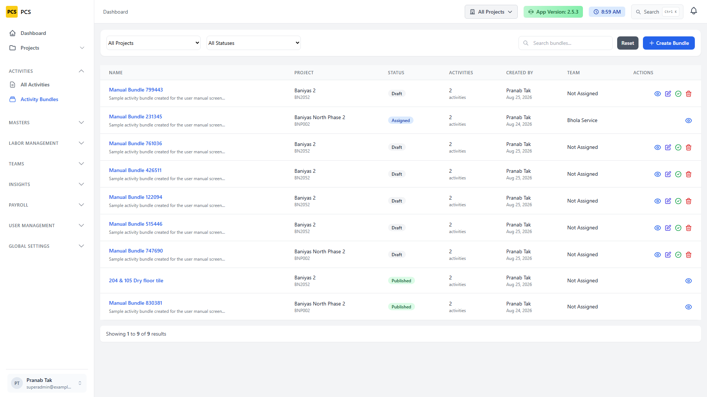This screenshot has height=397, width=707.
Task: View Manual Bundle 830381 using eye icon
Action: coord(689,307)
